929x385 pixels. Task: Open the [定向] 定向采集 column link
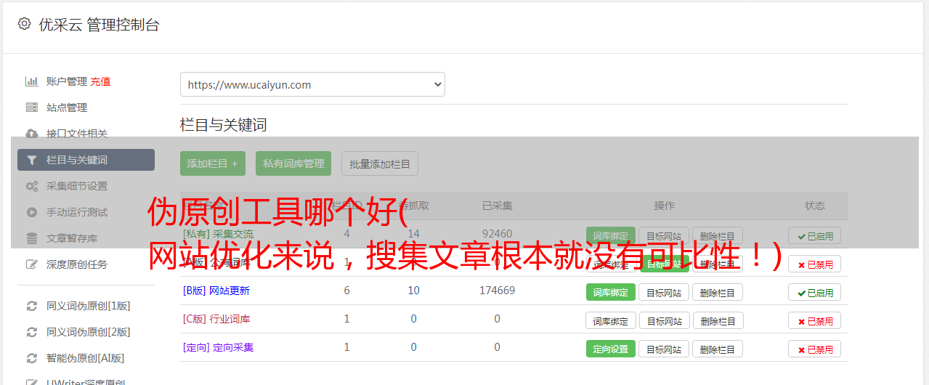(218, 347)
